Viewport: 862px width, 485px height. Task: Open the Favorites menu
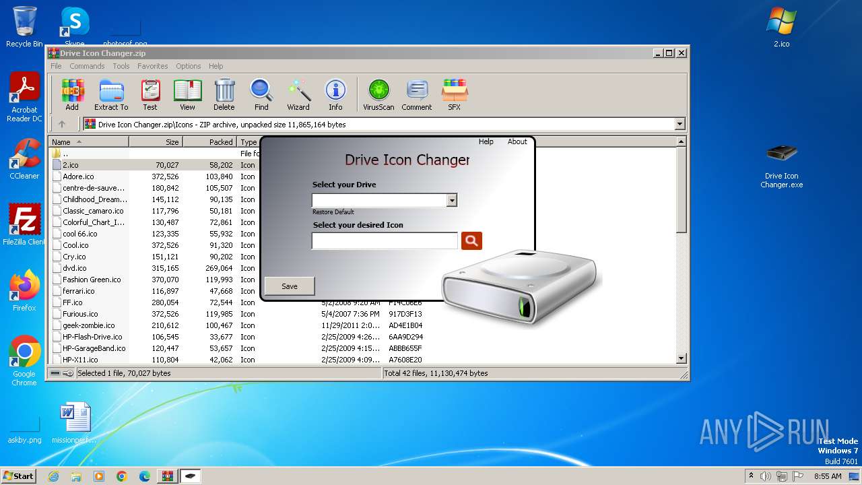coord(153,66)
